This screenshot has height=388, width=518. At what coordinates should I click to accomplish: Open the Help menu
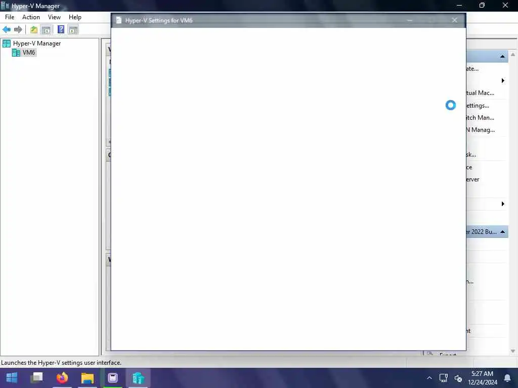click(x=75, y=17)
